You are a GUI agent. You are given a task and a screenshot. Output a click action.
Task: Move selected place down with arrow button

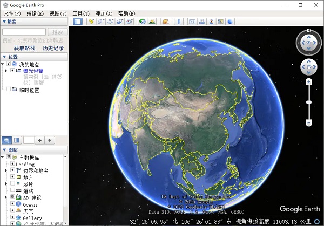pos(50,140)
